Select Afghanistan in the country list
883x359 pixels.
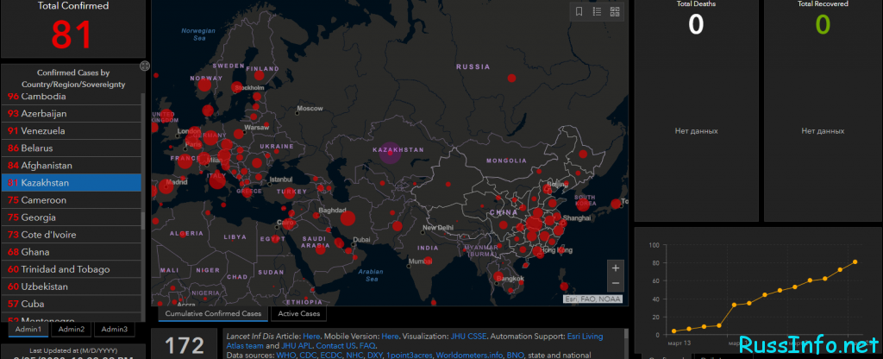coord(71,166)
